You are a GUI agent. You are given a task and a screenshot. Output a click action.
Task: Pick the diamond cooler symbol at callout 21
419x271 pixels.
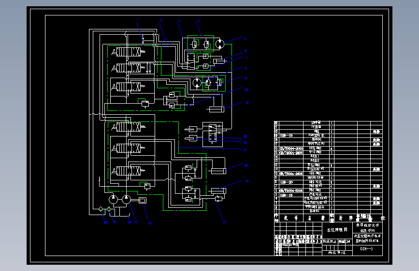pos(109,209)
